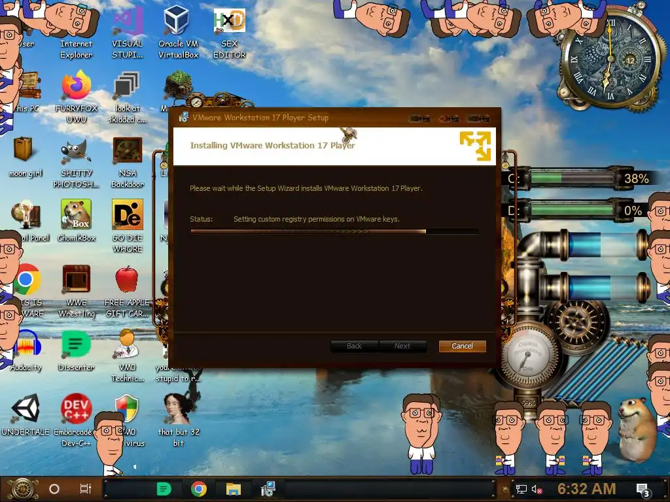Open the 'look at skidded c...' desktop shortcut
This screenshot has width=670, height=502.
coord(128,97)
